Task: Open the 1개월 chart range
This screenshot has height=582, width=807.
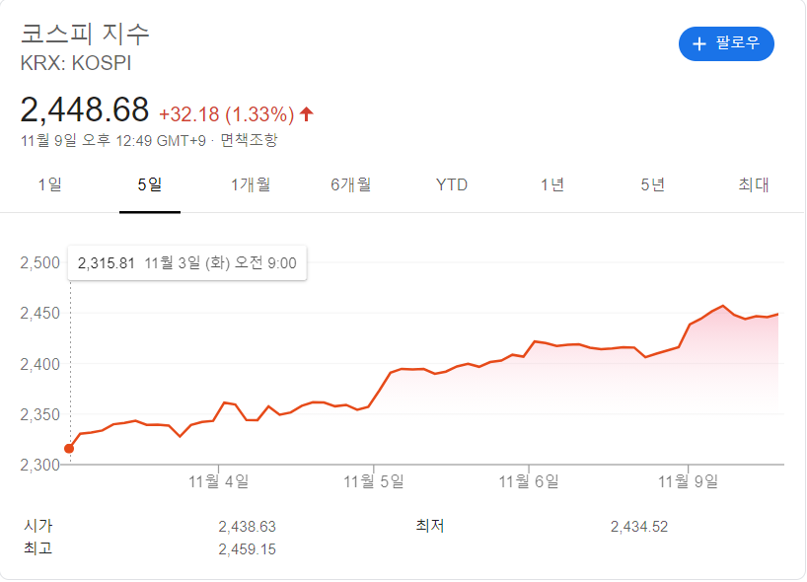Action: (251, 184)
